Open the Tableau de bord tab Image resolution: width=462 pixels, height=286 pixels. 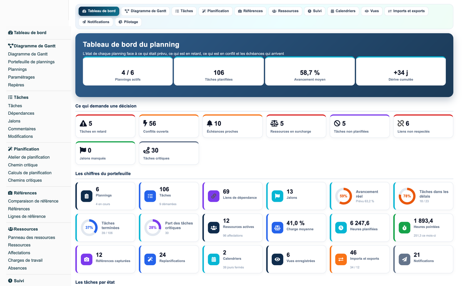tap(99, 11)
